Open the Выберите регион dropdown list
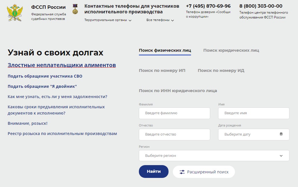This screenshot has height=187, width=298. [214, 156]
